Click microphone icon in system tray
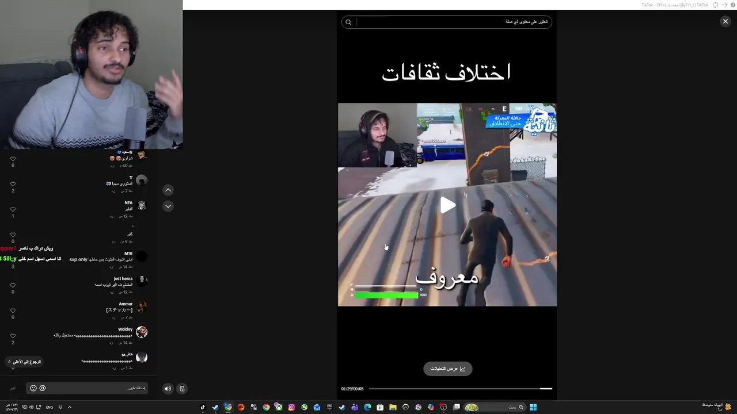 [60, 407]
